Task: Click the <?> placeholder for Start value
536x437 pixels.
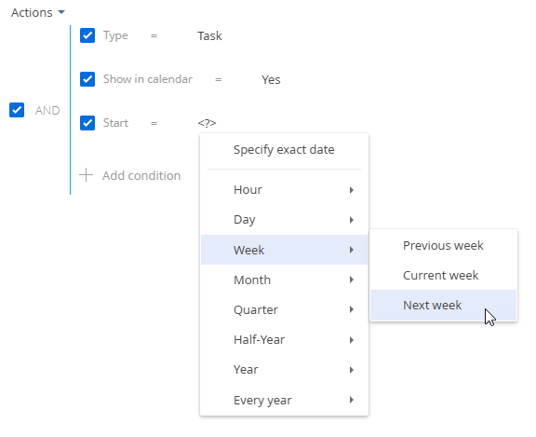Action: pyautogui.click(x=207, y=123)
